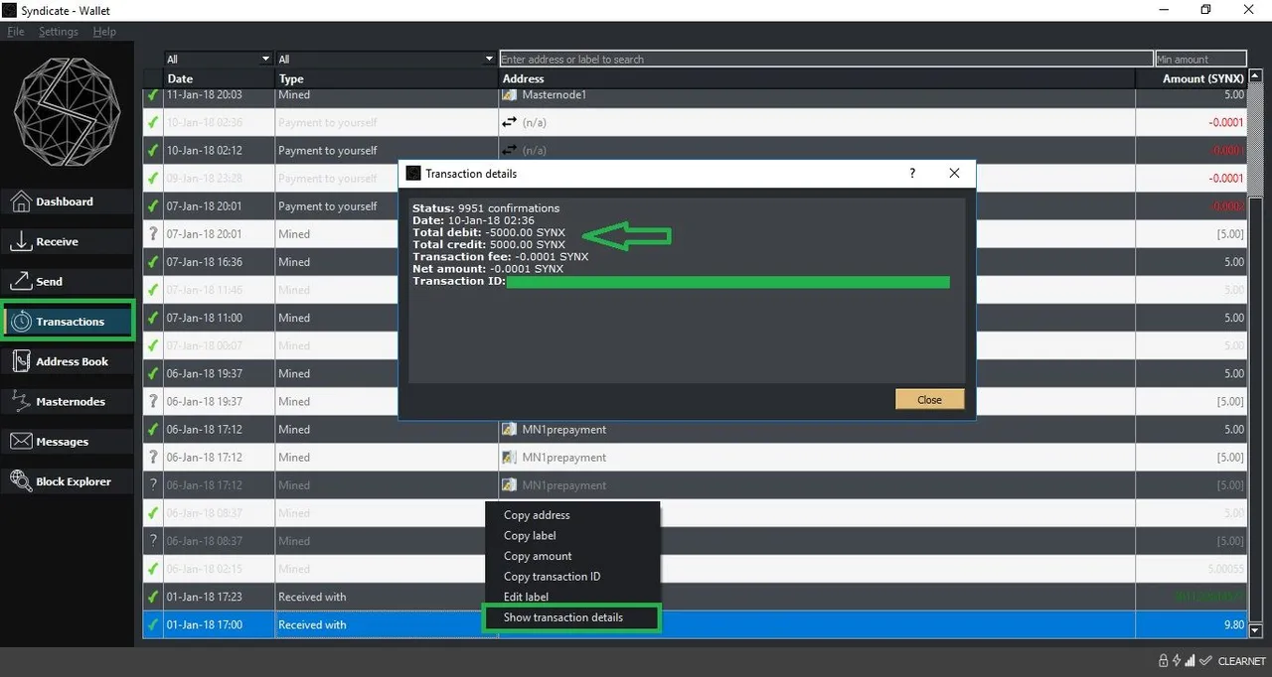Click the Masternode1 address label icon
The height and width of the screenshot is (677, 1272).
(x=510, y=95)
